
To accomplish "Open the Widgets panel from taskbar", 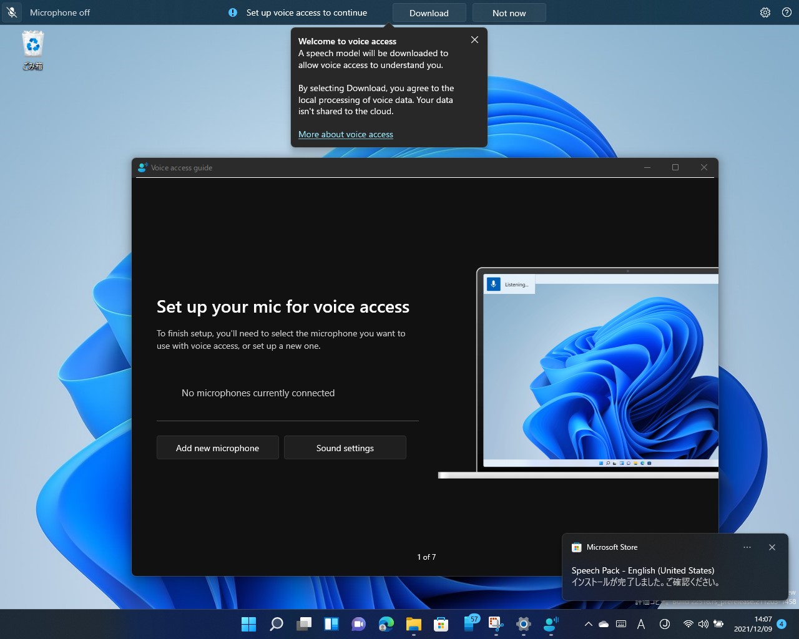I will tap(331, 624).
